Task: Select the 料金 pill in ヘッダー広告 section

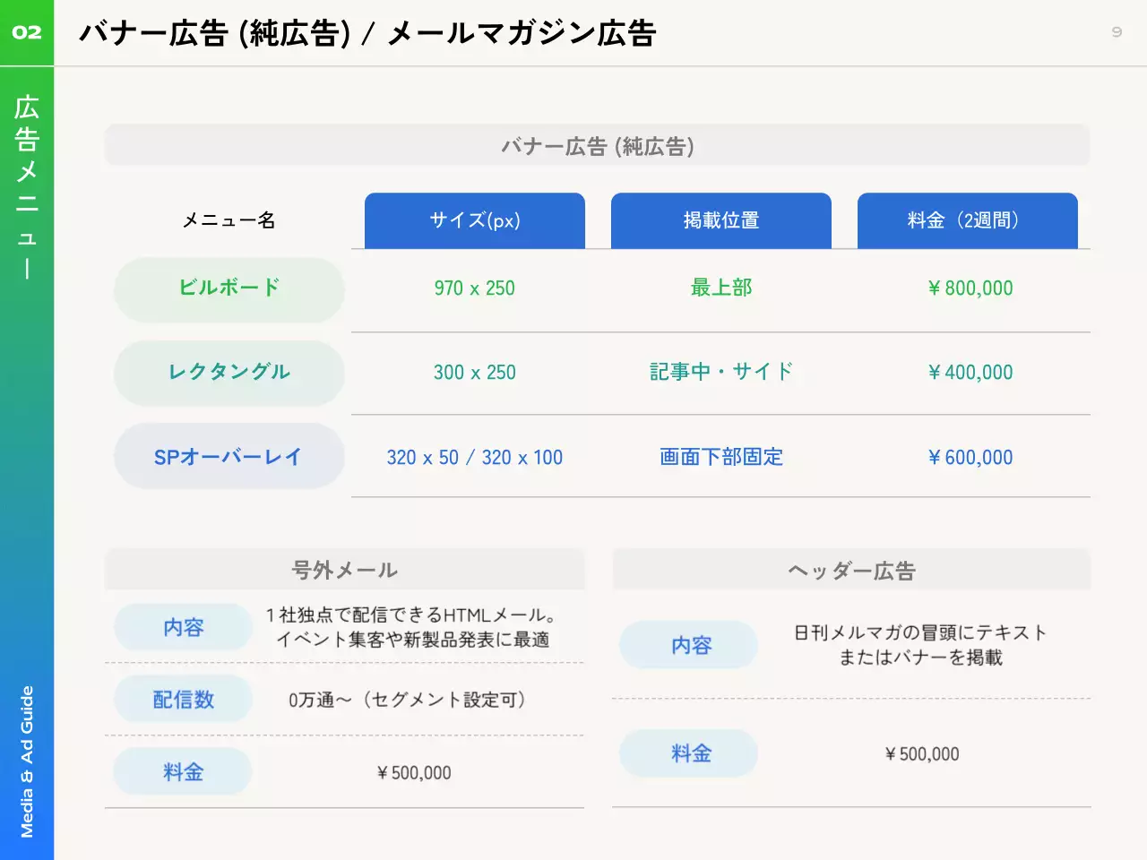Action: 689,753
